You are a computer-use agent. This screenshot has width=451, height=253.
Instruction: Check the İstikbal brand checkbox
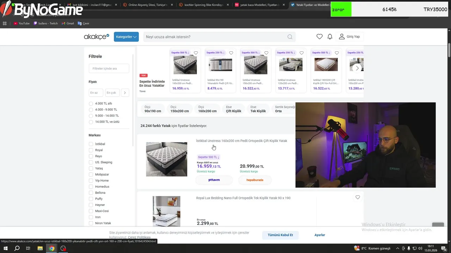[x=91, y=144]
